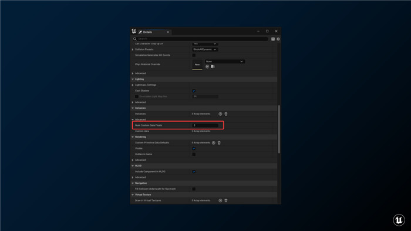411x231 pixels.
Task: Add element to Instances array
Action: (x=220, y=114)
